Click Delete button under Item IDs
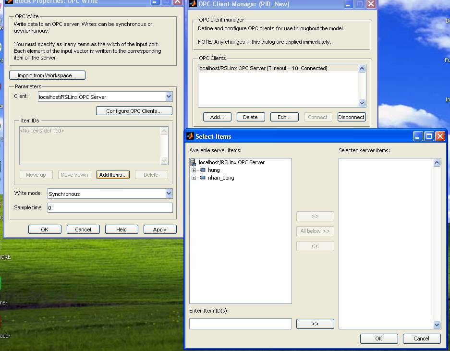The width and height of the screenshot is (450, 351). tap(151, 174)
